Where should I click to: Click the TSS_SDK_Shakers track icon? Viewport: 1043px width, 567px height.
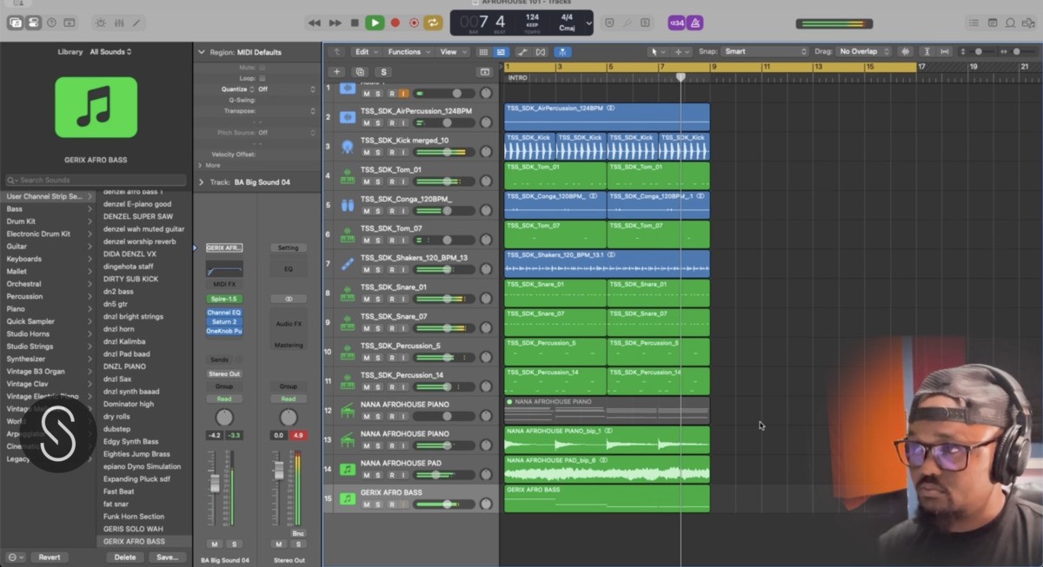347,263
